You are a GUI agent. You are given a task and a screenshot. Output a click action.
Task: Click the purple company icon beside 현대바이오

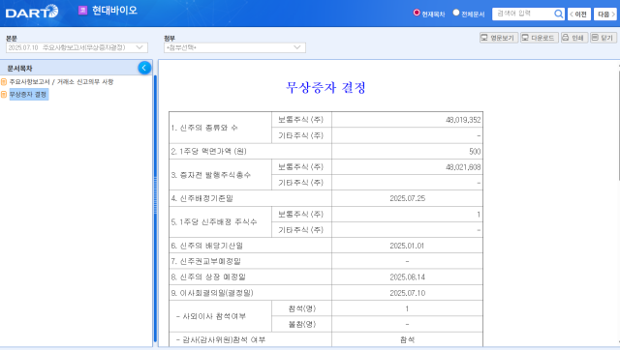82,11
